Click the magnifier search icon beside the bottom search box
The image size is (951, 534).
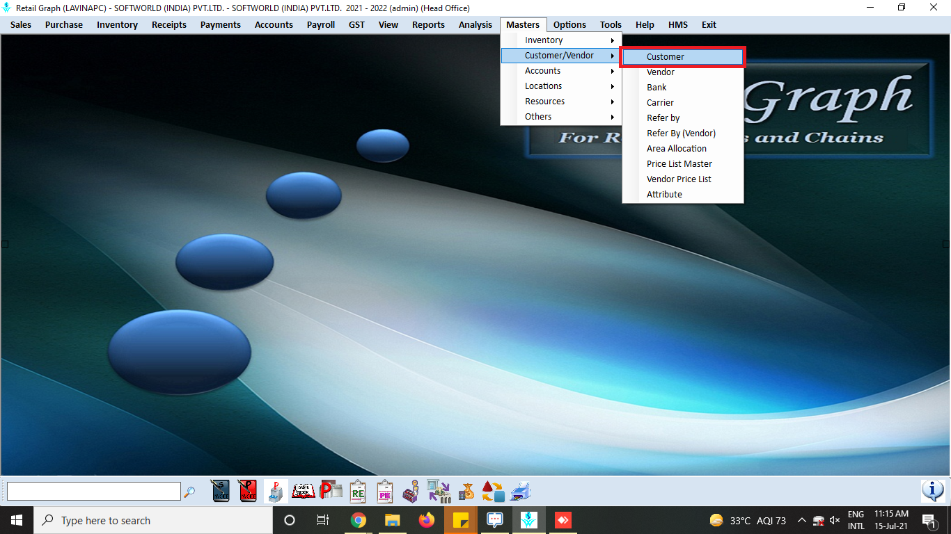click(189, 492)
